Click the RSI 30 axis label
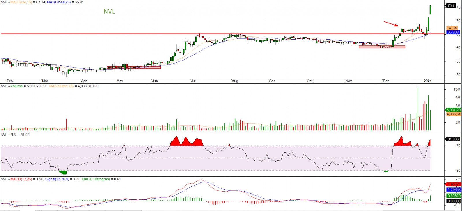Viewport: 462px width, 211px height. point(458,171)
